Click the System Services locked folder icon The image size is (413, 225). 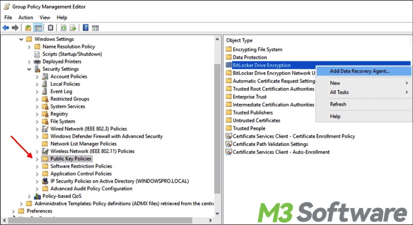pyautogui.click(x=45, y=107)
